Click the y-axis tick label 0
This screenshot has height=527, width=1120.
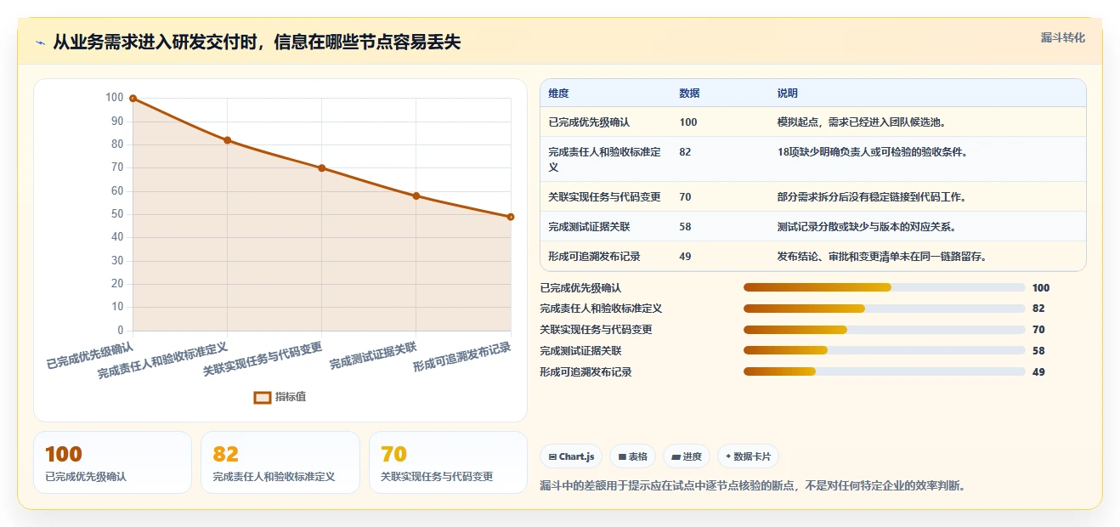pos(121,331)
